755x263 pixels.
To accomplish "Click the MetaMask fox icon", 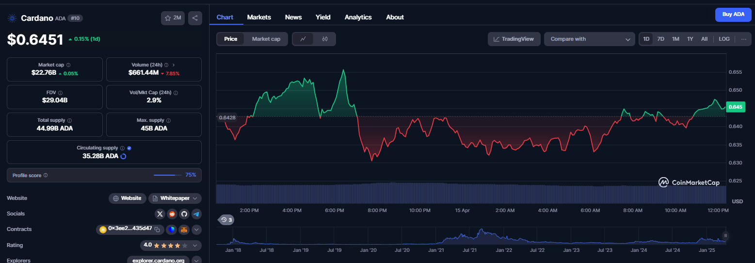I will pyautogui.click(x=184, y=230).
